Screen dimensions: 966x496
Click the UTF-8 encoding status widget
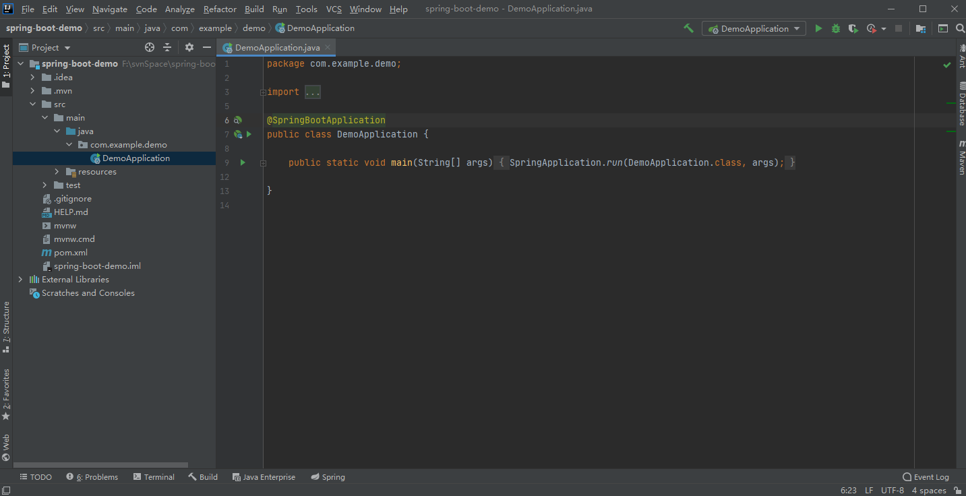tap(893, 490)
